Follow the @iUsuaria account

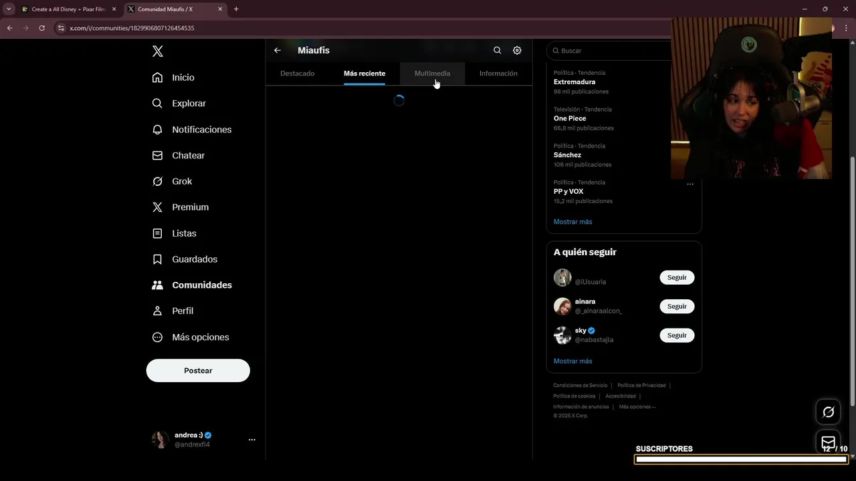click(x=677, y=277)
